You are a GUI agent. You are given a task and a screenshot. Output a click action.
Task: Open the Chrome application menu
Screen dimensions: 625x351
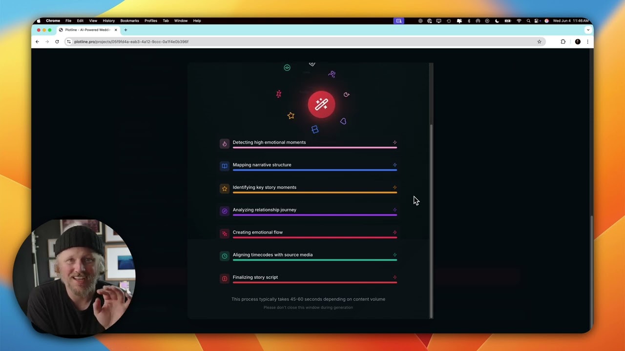point(53,20)
